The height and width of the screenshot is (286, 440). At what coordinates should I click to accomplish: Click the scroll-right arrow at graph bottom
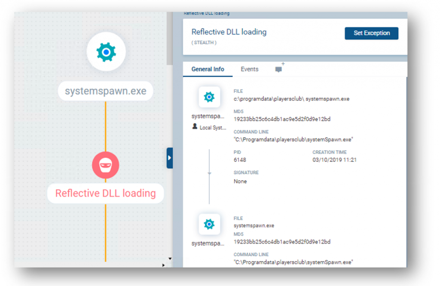pyautogui.click(x=163, y=265)
